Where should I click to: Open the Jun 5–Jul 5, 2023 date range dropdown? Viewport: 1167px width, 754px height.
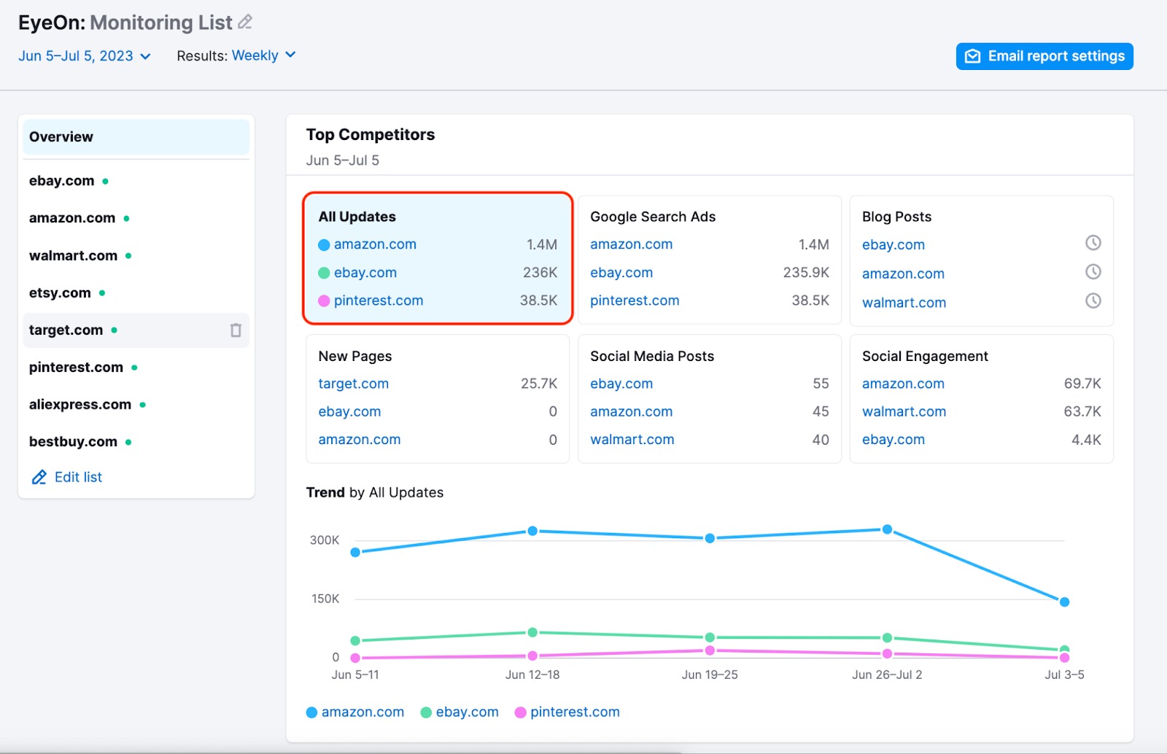click(x=84, y=56)
